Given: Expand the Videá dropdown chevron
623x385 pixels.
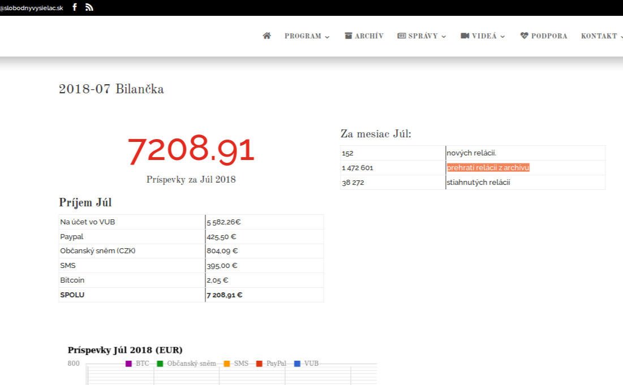Looking at the screenshot, I should pyautogui.click(x=502, y=36).
